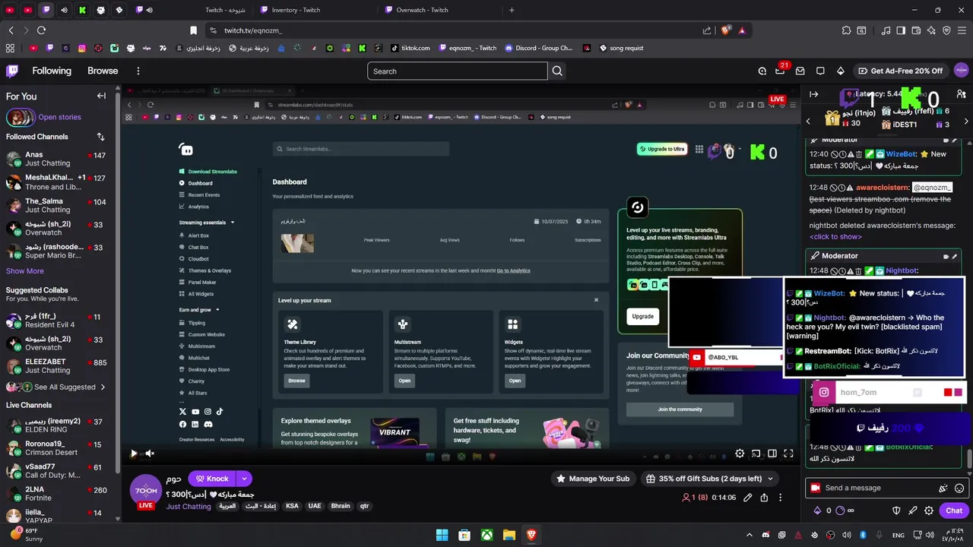Image resolution: width=973 pixels, height=547 pixels.
Task: Play the stream video
Action: 134,454
